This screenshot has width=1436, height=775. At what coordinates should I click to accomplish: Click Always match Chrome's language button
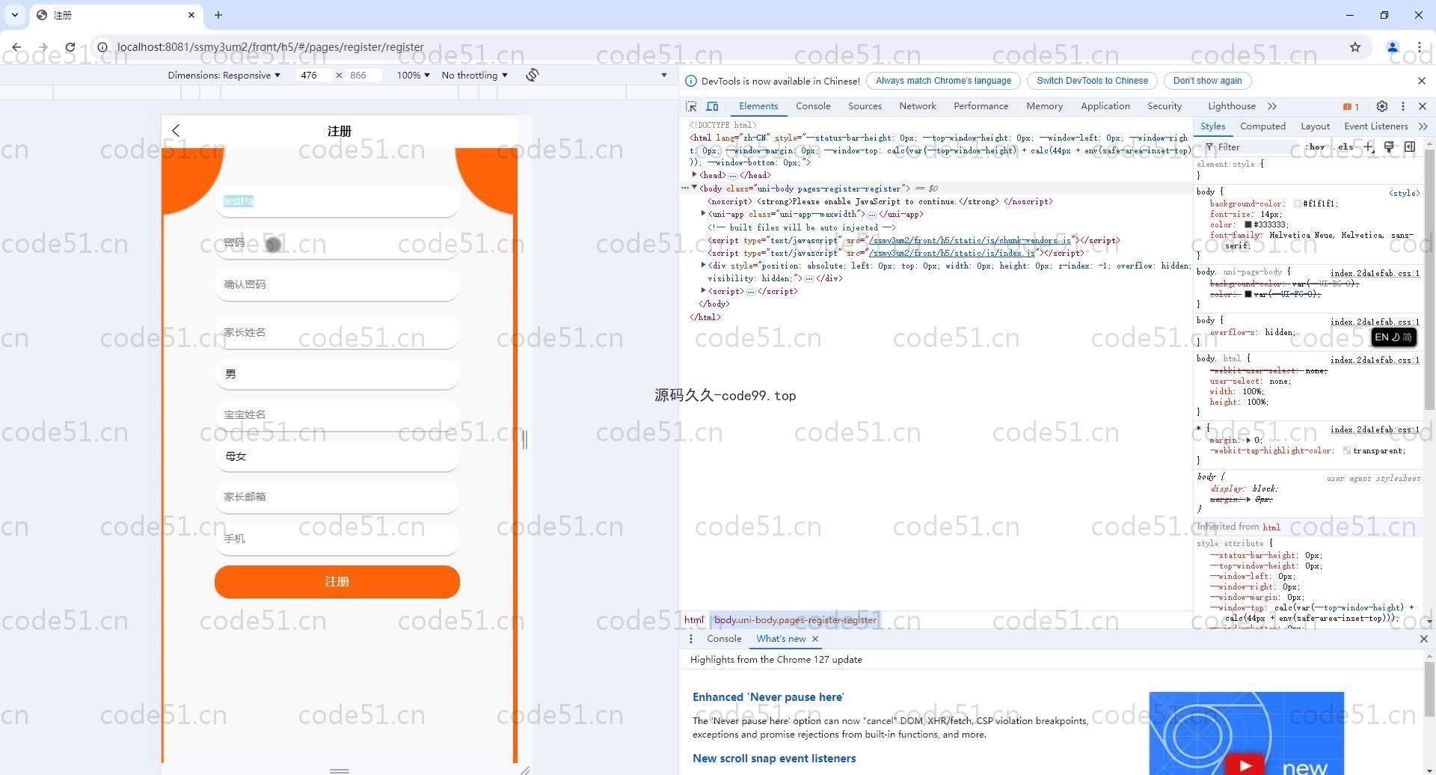point(943,81)
